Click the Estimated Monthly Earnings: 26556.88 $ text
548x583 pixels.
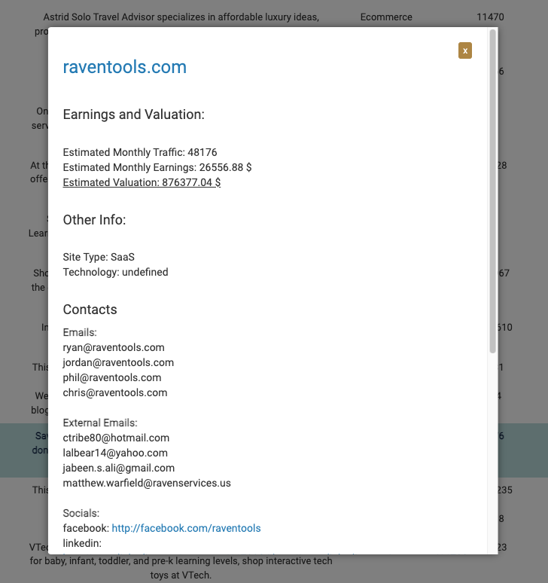157,167
